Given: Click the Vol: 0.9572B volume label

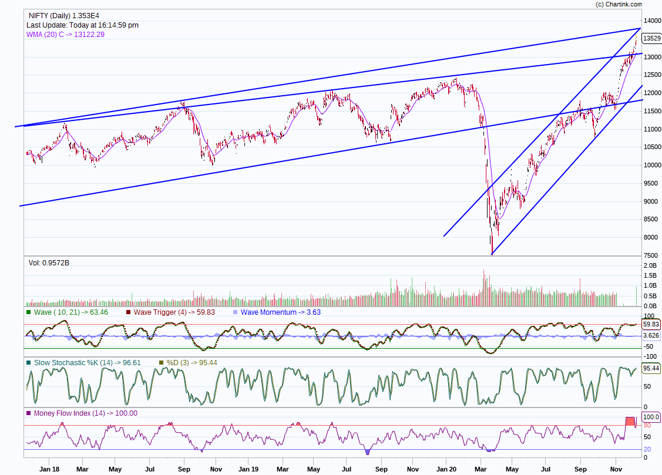Looking at the screenshot, I should [49, 263].
